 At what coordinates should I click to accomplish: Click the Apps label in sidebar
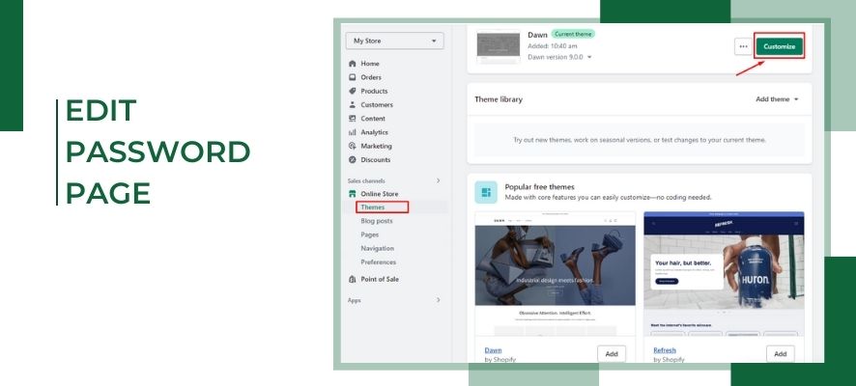coord(355,300)
